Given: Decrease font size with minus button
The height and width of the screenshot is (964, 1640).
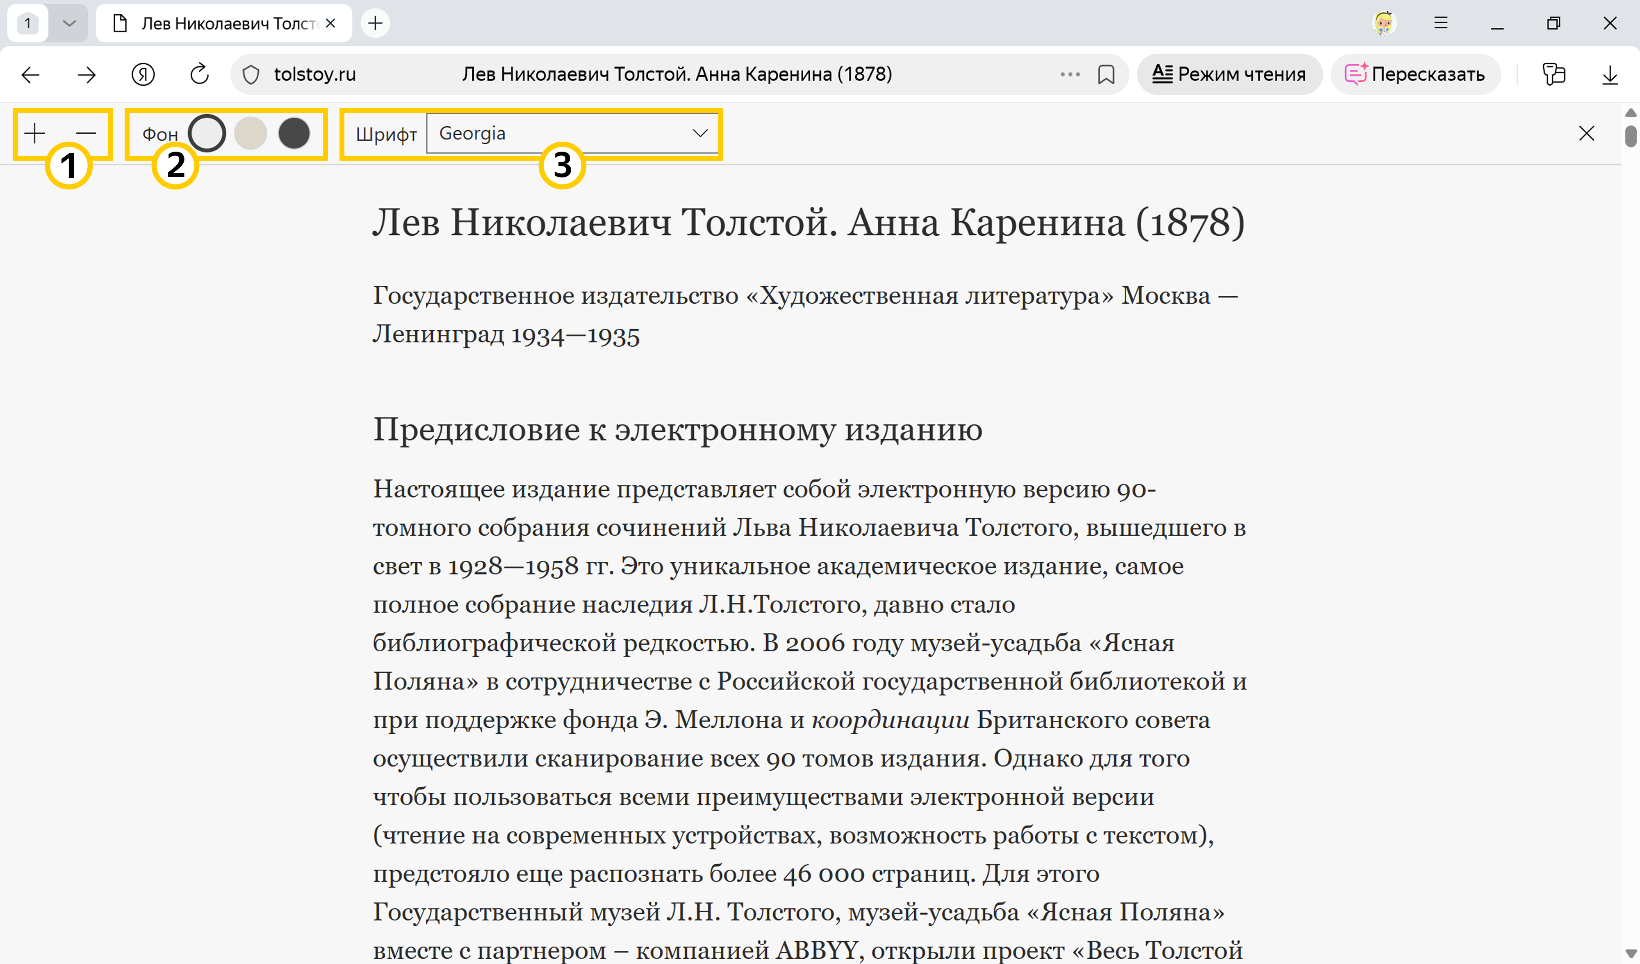Looking at the screenshot, I should tap(86, 133).
